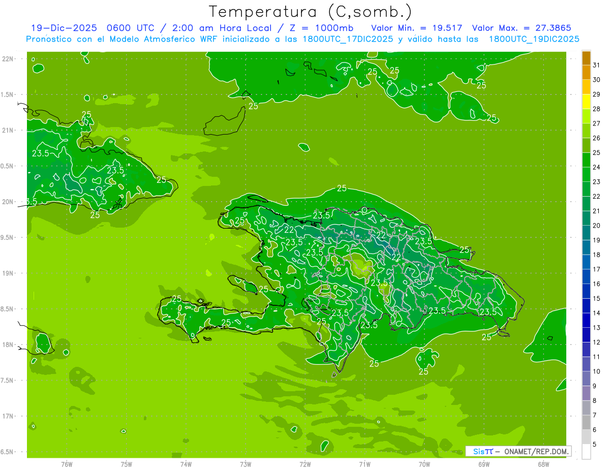This screenshot has height=471, width=610.
Task: Click the '27' value on the color scale
Action: (x=597, y=123)
